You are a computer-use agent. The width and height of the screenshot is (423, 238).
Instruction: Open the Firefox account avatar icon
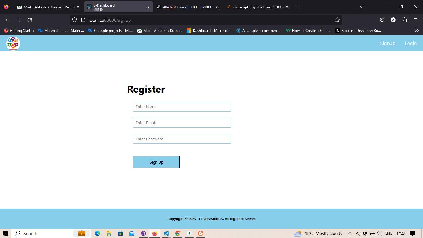pyautogui.click(x=393, y=20)
